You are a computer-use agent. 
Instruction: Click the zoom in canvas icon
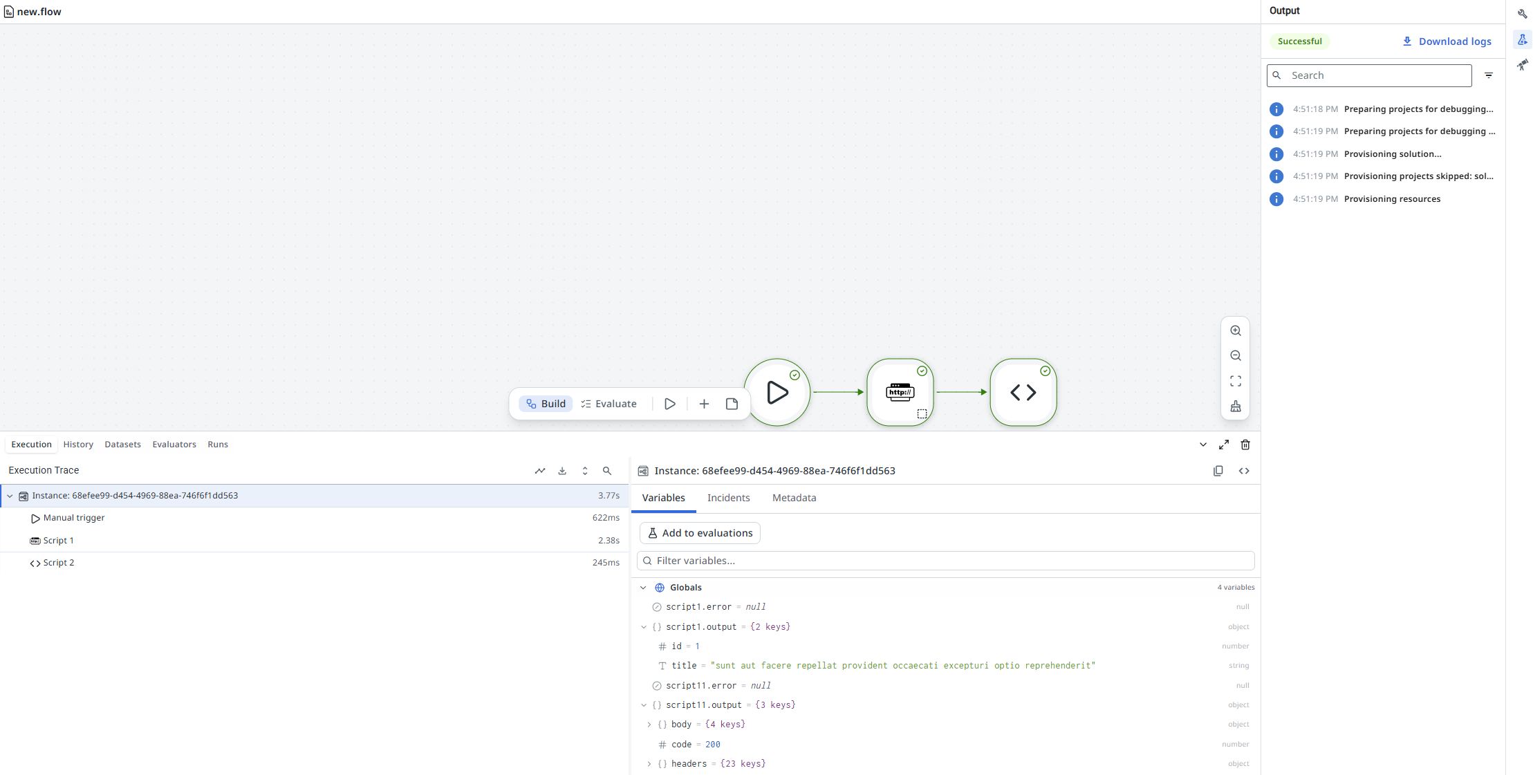pyautogui.click(x=1236, y=330)
